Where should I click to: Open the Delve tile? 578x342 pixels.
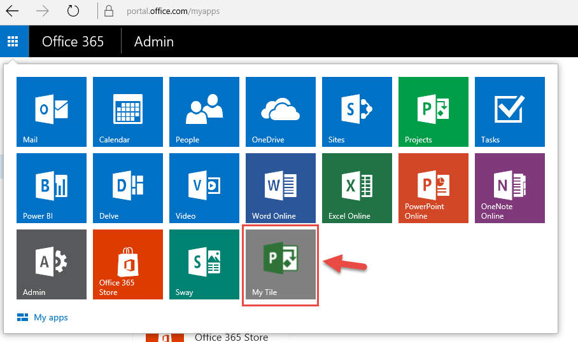pyautogui.click(x=128, y=188)
